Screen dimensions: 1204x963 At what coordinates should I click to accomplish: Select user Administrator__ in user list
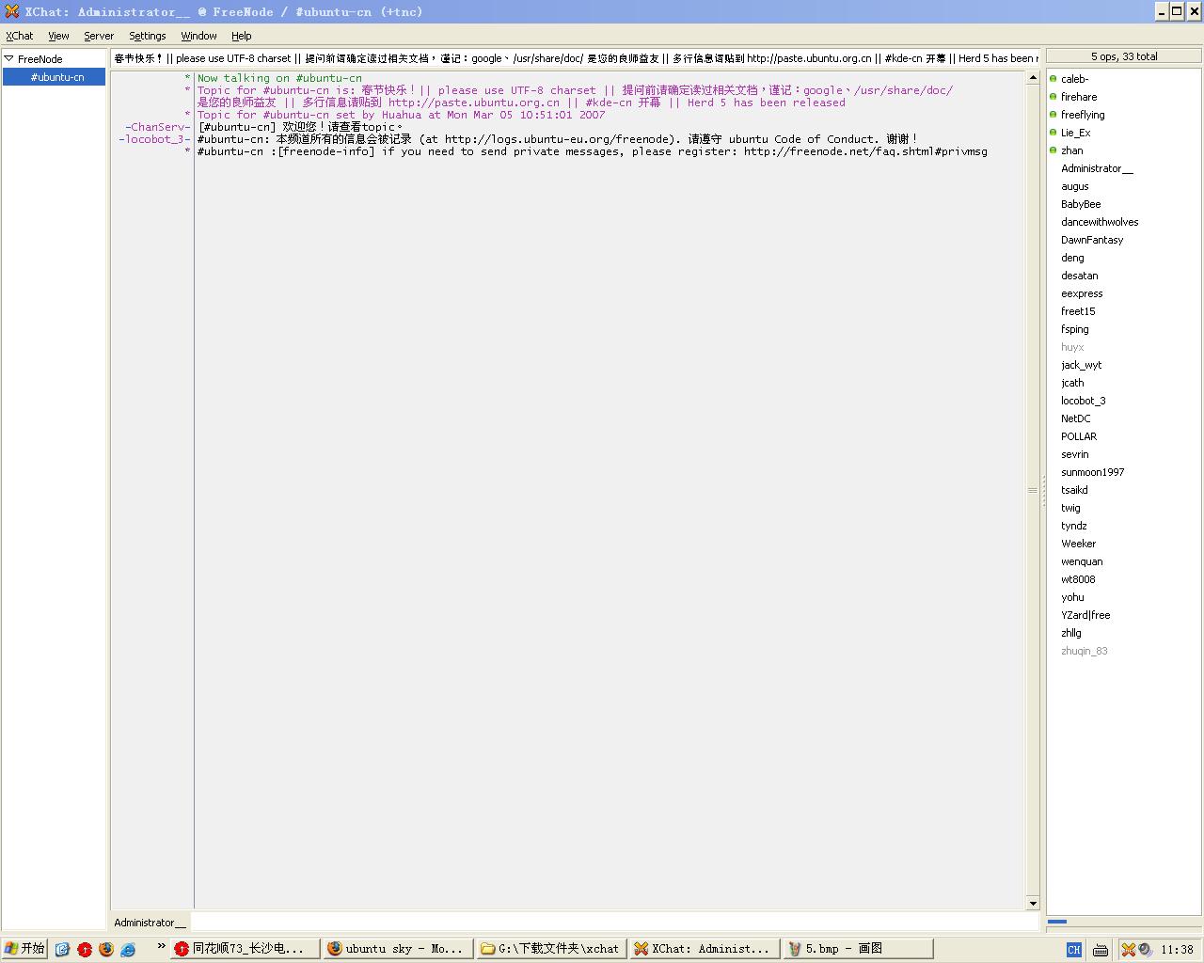pos(1097,168)
